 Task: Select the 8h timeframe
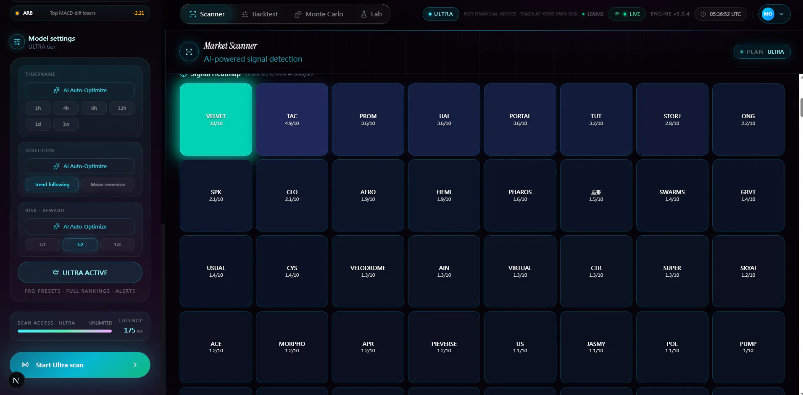[94, 108]
